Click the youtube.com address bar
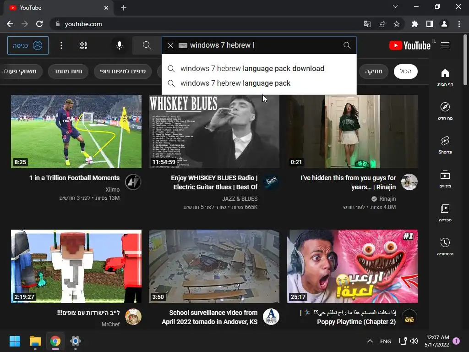 pos(207,24)
